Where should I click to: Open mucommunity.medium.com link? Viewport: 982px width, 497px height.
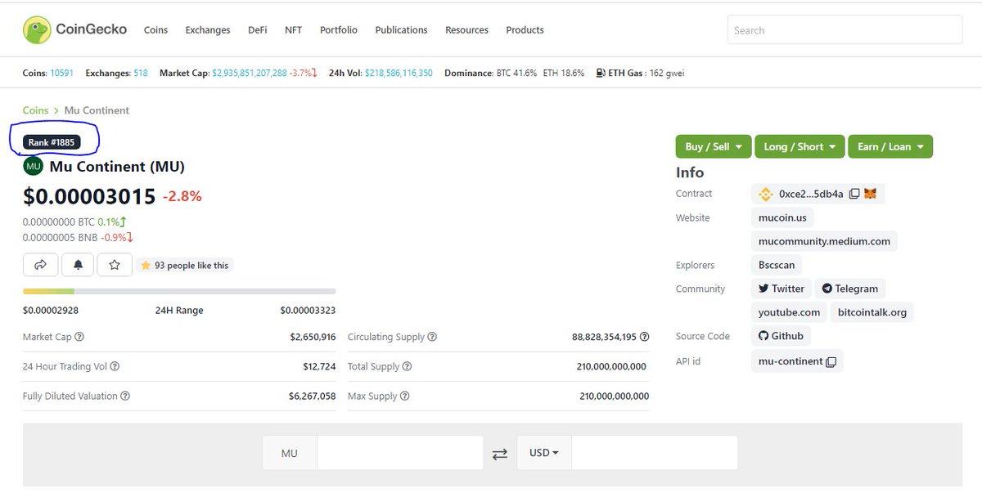824,241
